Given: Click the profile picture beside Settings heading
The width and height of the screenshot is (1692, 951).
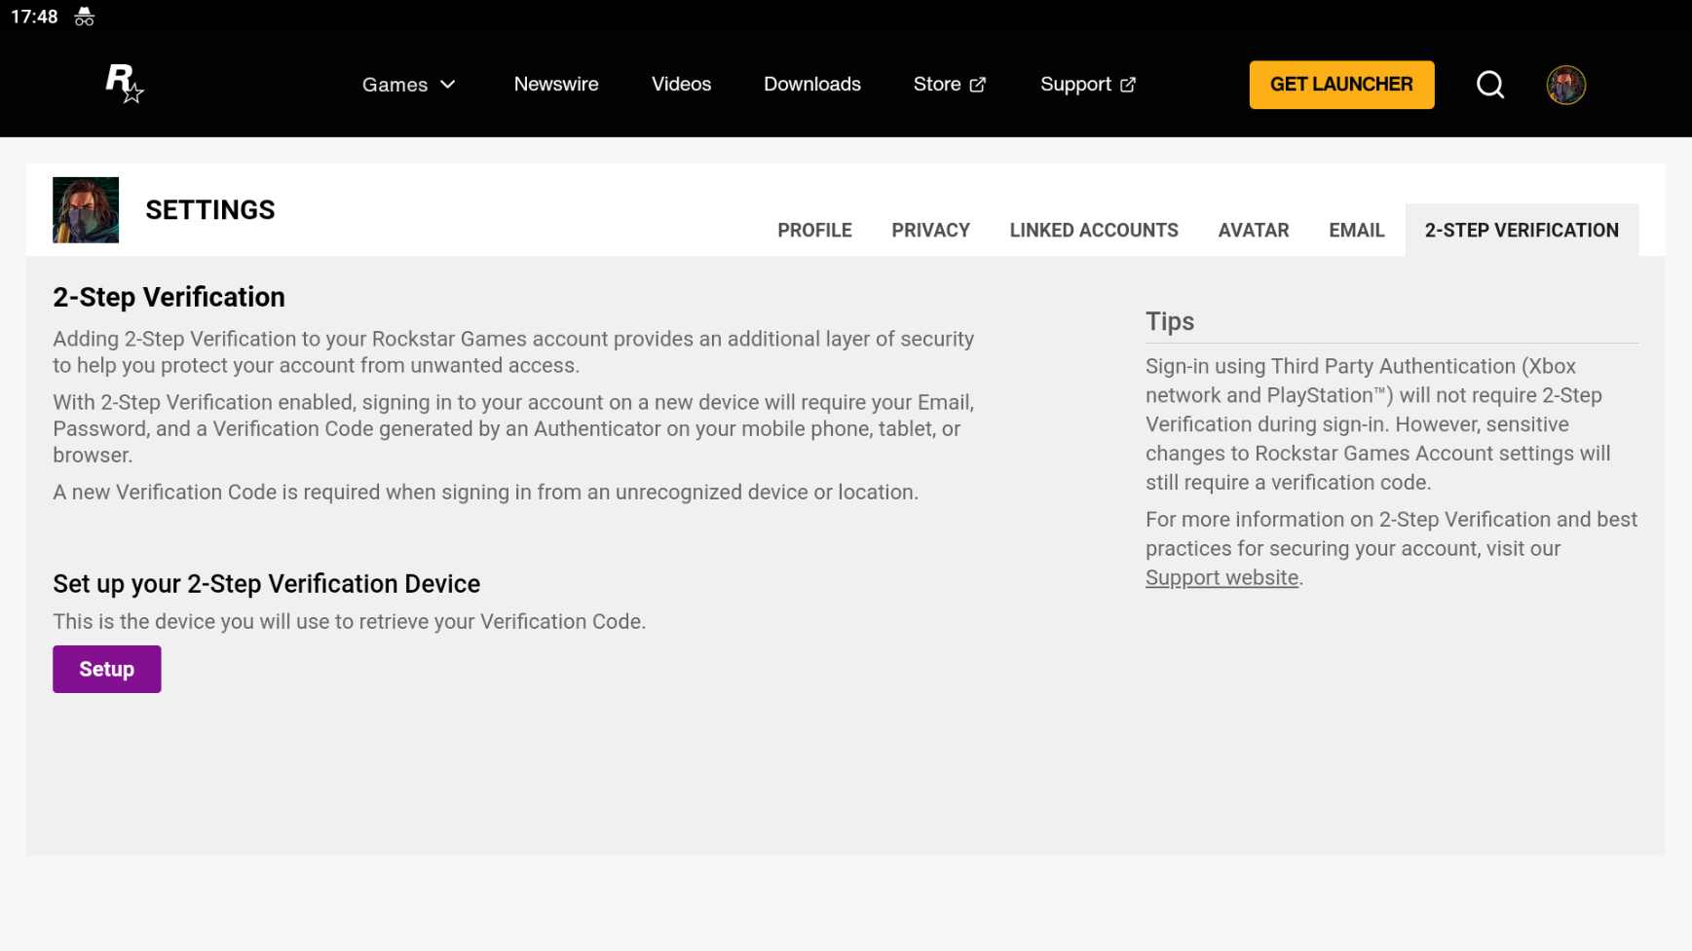Looking at the screenshot, I should click(86, 209).
